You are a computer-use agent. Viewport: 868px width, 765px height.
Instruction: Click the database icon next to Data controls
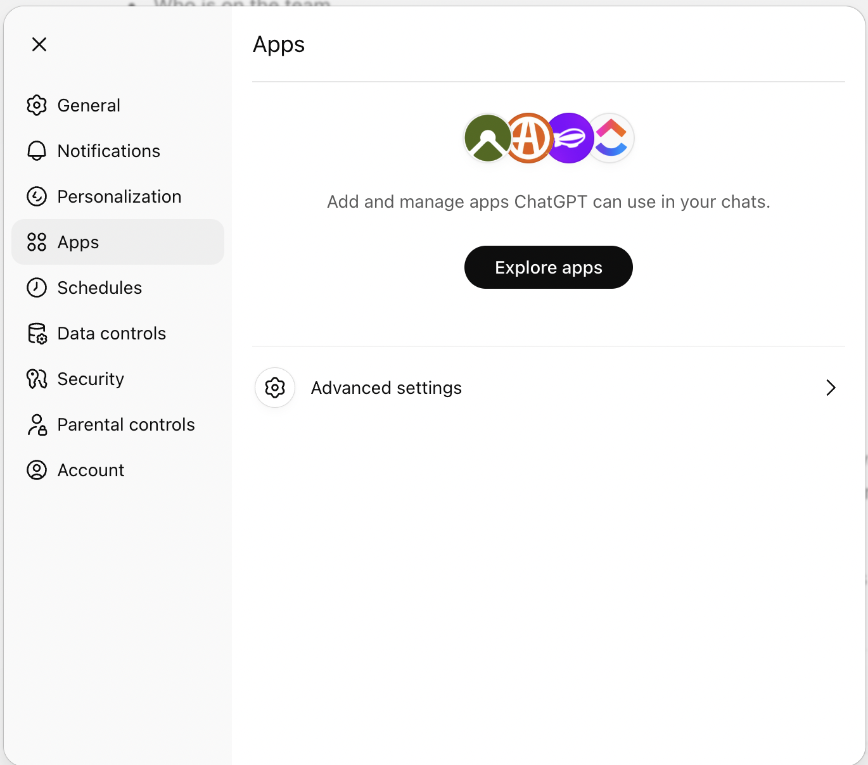tap(37, 333)
